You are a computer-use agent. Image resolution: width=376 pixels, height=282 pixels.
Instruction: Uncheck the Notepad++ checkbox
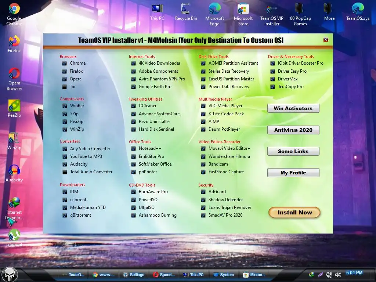point(133,149)
